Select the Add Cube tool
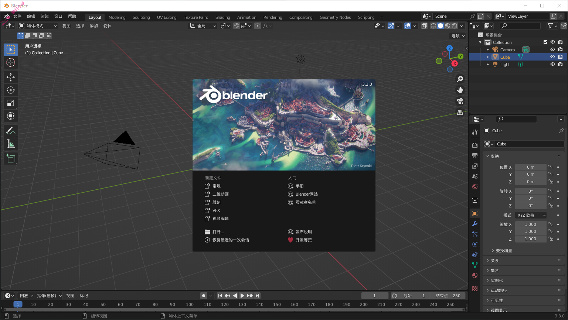 pos(11,158)
